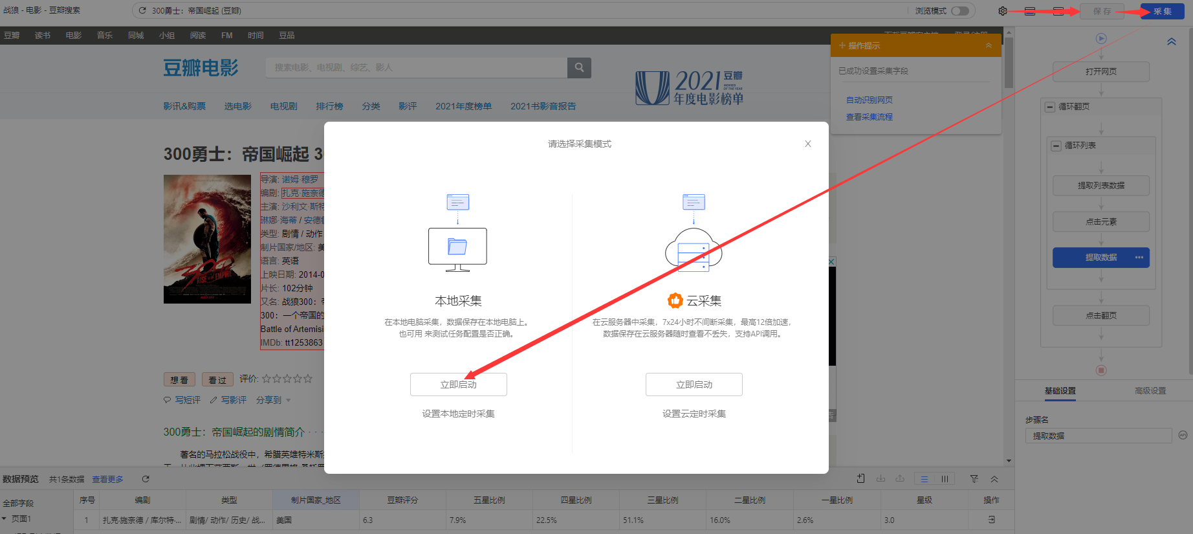Refresh the data preview
Image resolution: width=1193 pixels, height=534 pixels.
coord(146,479)
